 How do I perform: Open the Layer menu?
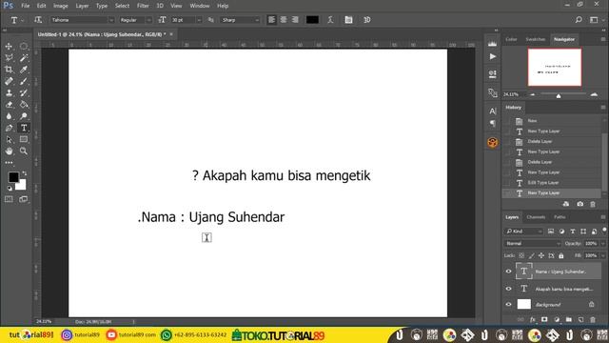[x=82, y=6]
